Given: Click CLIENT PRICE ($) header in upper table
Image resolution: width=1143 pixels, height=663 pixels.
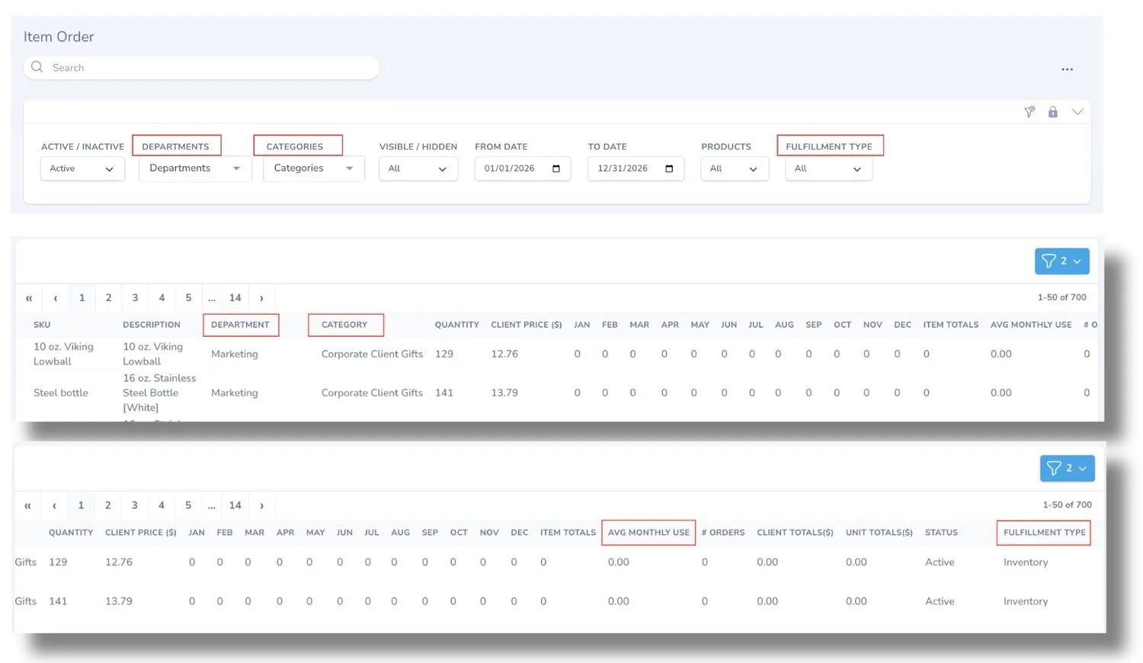Looking at the screenshot, I should click(x=527, y=325).
